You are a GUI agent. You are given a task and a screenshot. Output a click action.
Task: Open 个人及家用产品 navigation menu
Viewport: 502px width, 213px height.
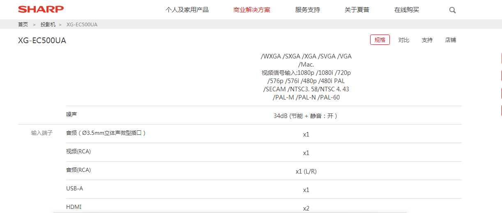(187, 10)
